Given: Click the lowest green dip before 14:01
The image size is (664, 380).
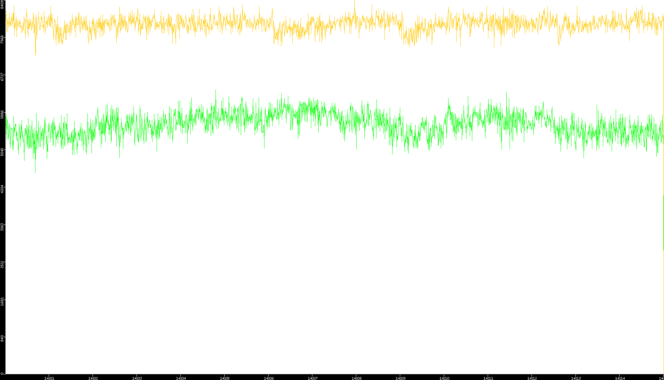Looking at the screenshot, I should 35,171.
